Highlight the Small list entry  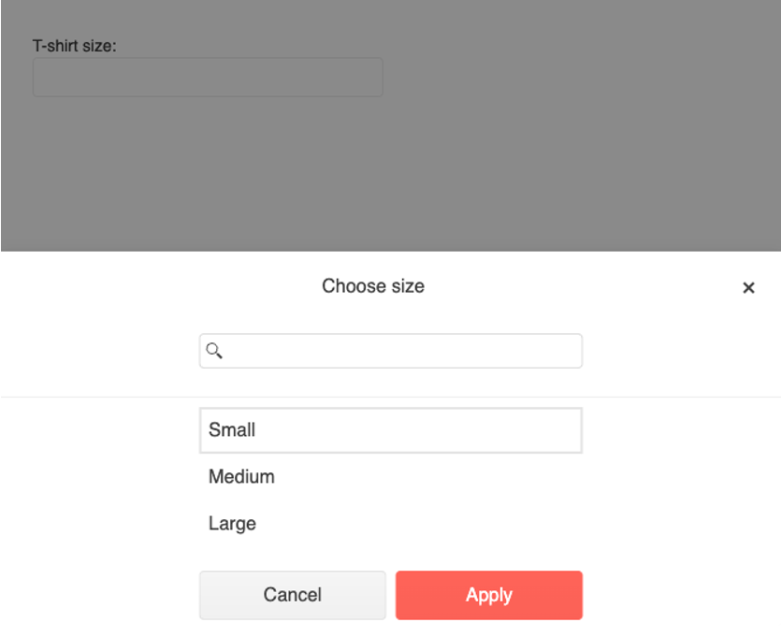[391, 430]
